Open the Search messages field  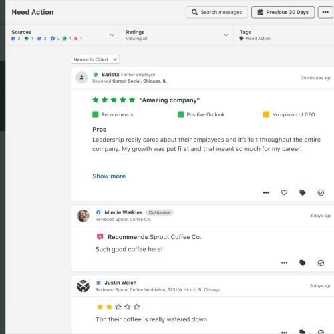(216, 12)
